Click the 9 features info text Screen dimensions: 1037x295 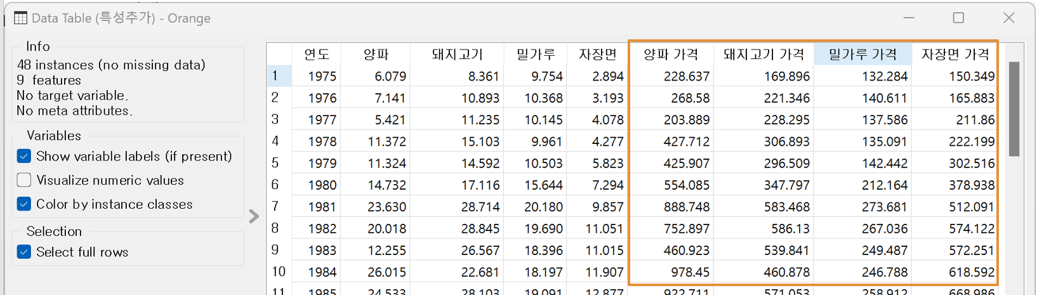click(49, 80)
